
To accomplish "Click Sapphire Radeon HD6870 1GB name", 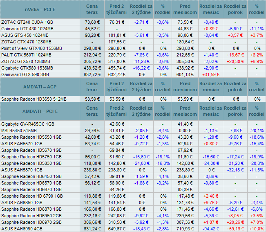I will pyautogui.click(x=31, y=209).
